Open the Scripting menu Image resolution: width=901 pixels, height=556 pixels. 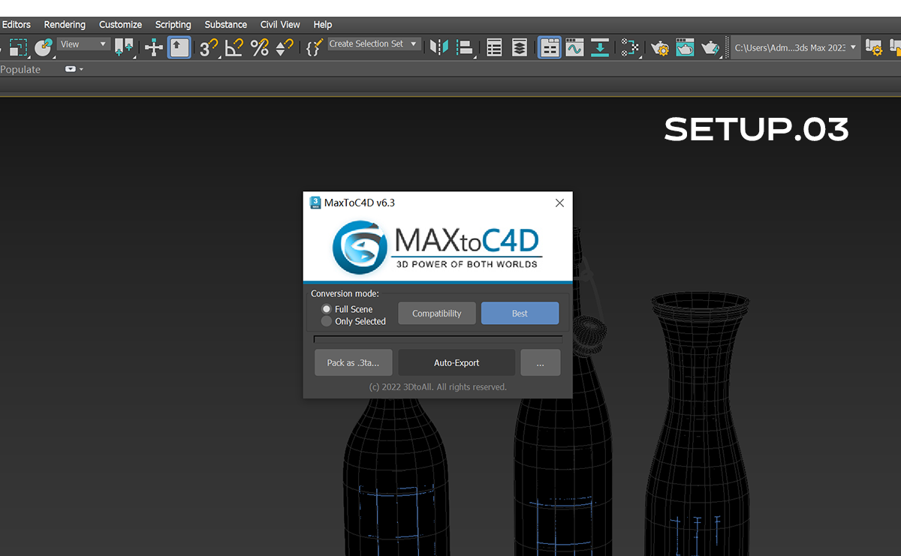[x=173, y=25]
